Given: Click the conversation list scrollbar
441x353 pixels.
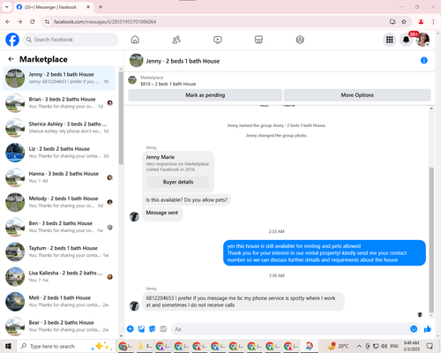Looking at the screenshot, I should (x=121, y=117).
